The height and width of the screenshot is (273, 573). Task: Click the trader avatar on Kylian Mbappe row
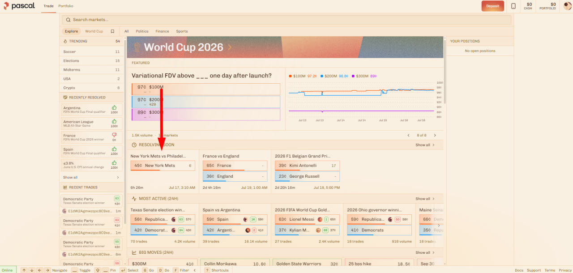coord(318,230)
